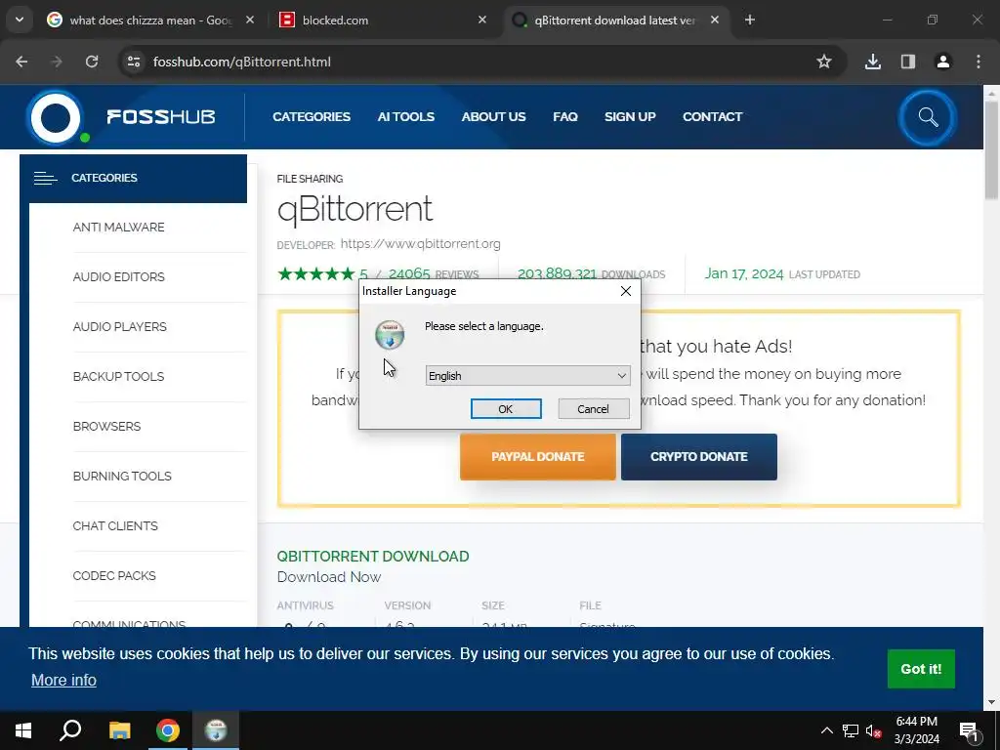Click the FossHub circular logo icon
Image resolution: width=1000 pixels, height=750 pixels.
point(55,118)
